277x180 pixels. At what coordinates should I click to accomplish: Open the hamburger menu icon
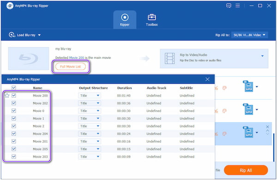pos(238,6)
